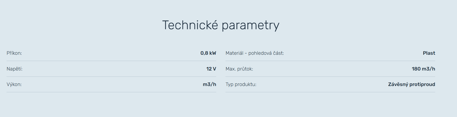Viewport: 457px width, 117px height.
Task: Click the "Typ produktu:" label
Action: (x=241, y=84)
